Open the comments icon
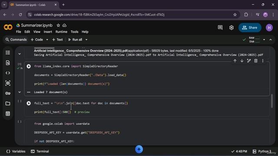Image resolution: width=278 pixels, height=156 pixels. click(220, 27)
